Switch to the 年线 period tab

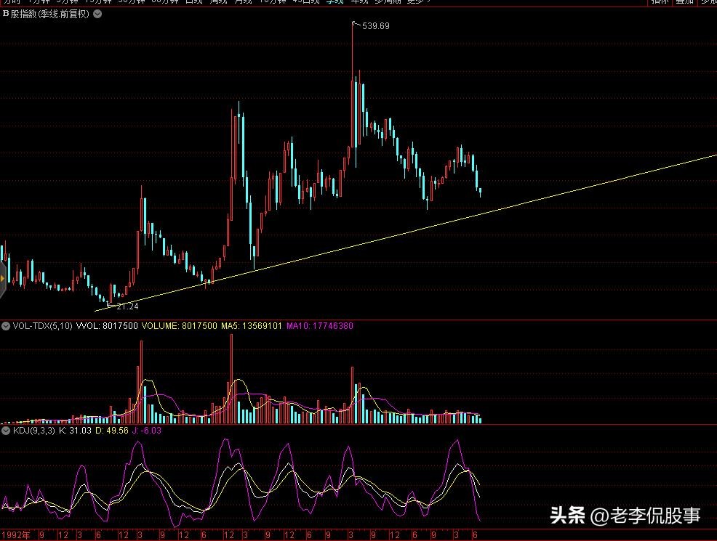click(x=360, y=2)
